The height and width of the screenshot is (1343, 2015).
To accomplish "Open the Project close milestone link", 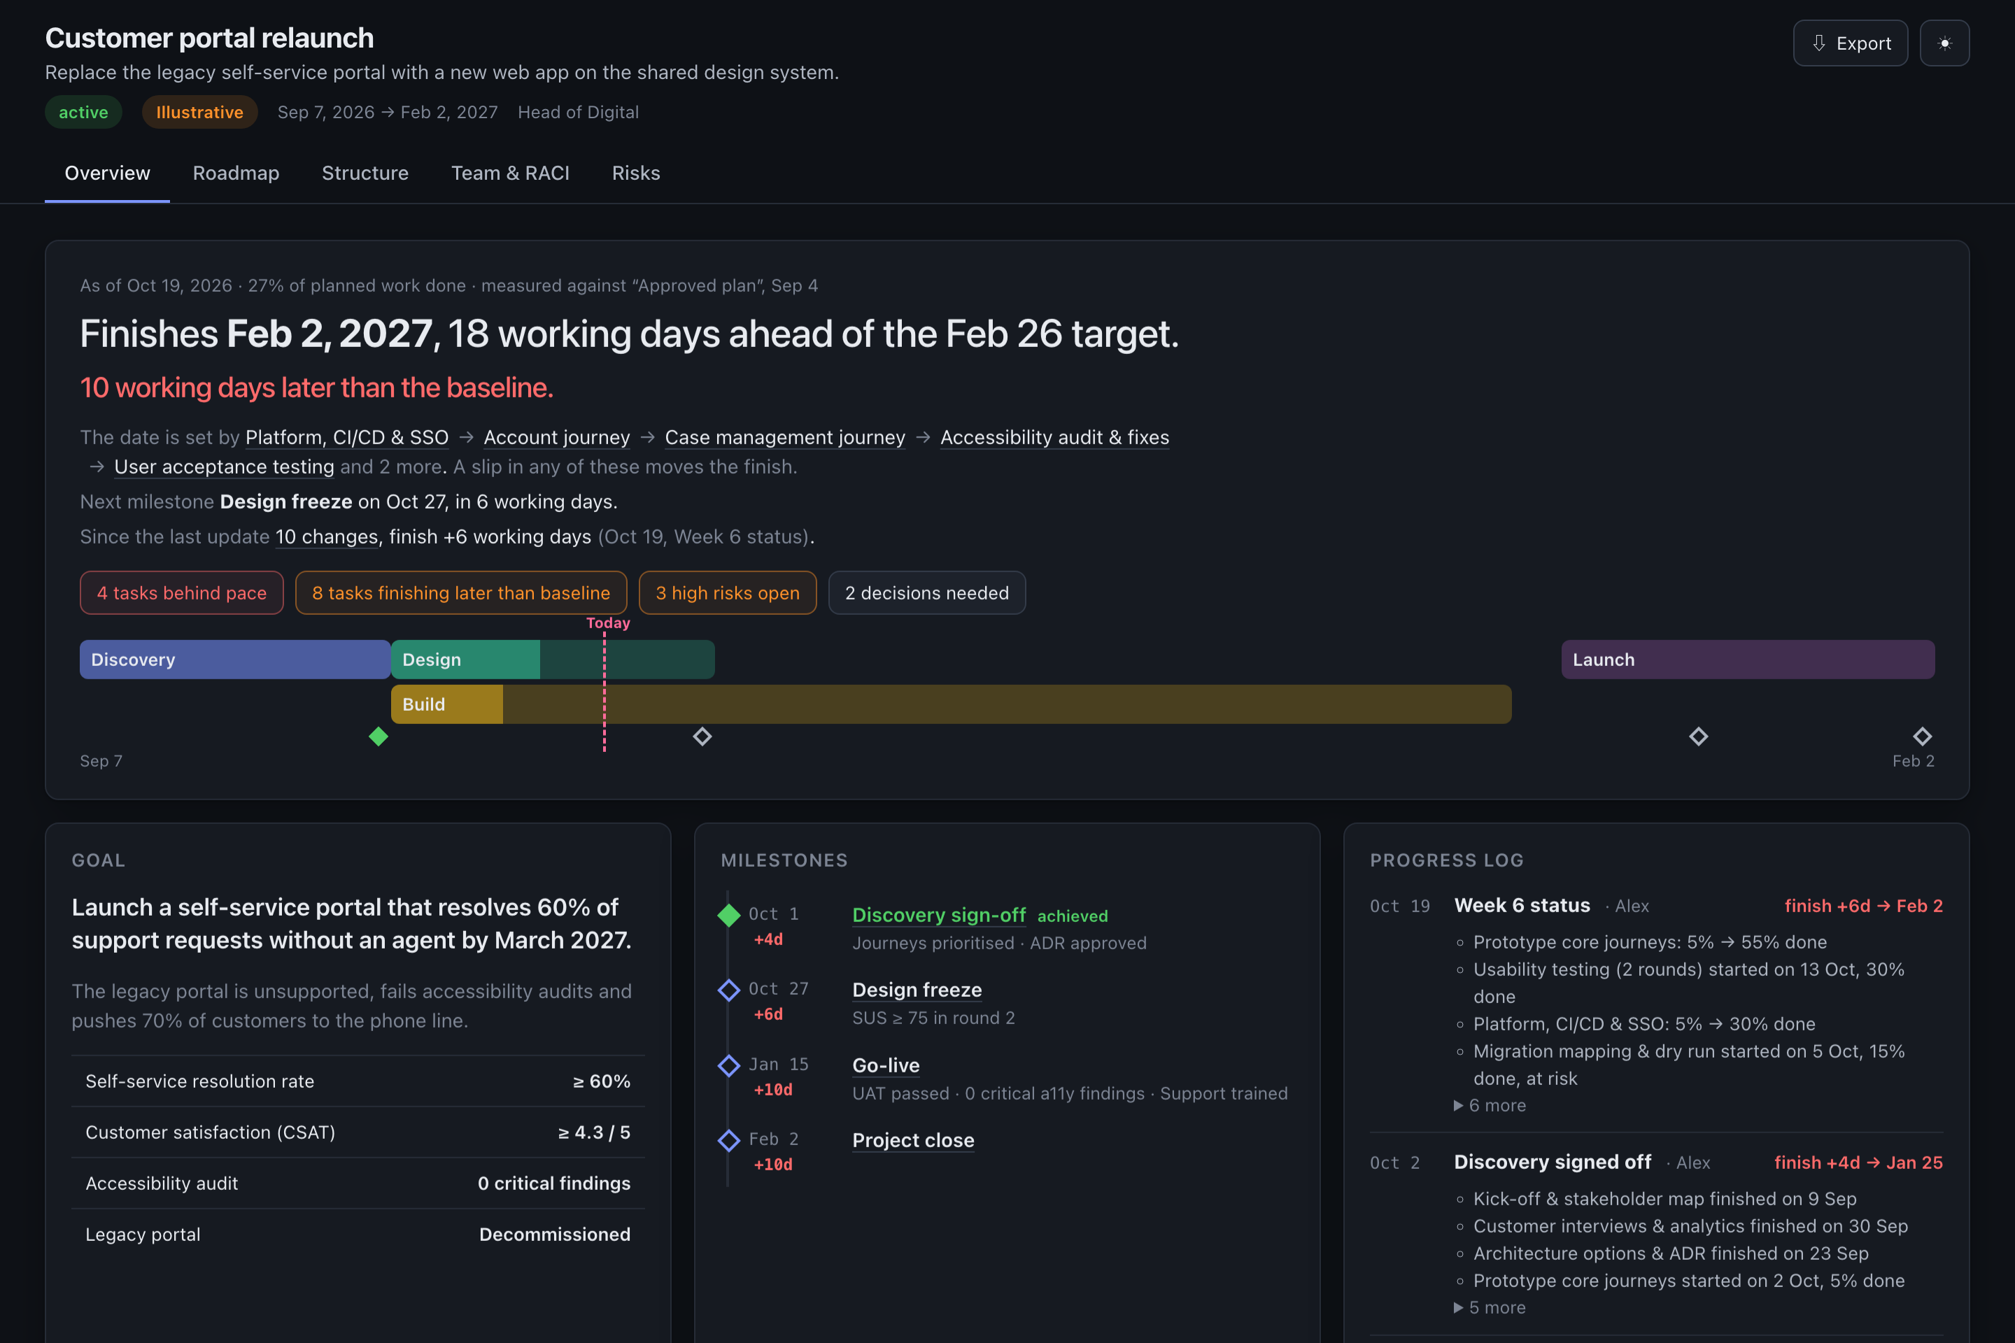I will [913, 1141].
